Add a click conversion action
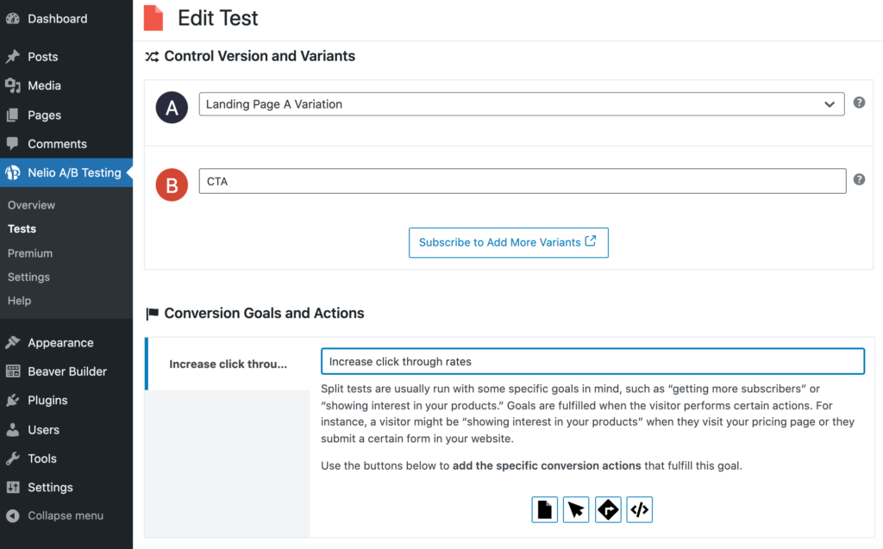The width and height of the screenshot is (883, 549). pyautogui.click(x=576, y=509)
